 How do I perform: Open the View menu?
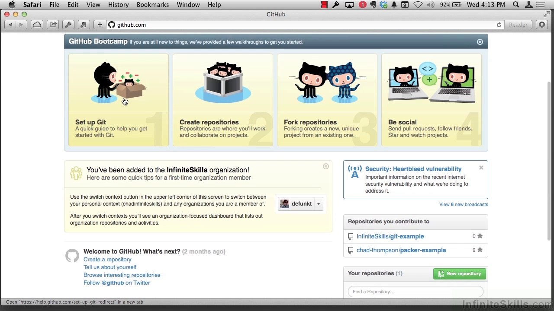click(x=93, y=5)
